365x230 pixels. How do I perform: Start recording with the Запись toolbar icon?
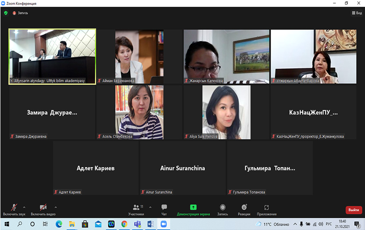223,207
